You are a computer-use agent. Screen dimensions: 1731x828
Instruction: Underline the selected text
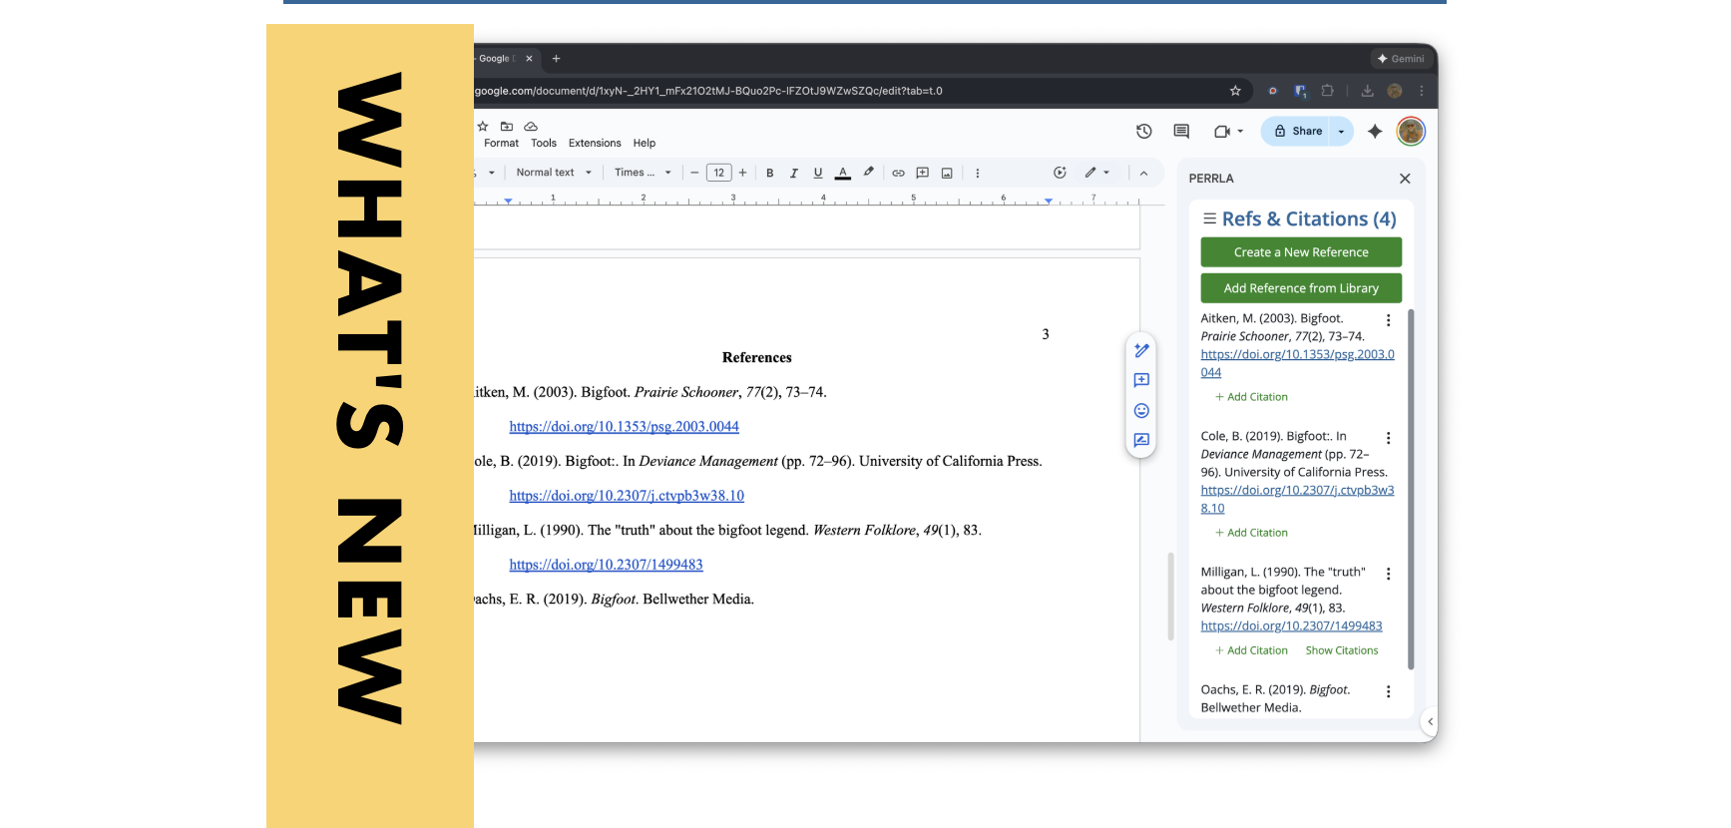[818, 173]
